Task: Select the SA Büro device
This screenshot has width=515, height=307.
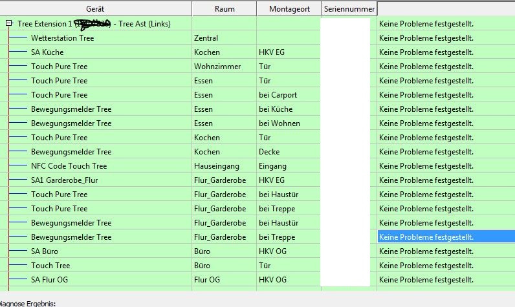Action: (x=45, y=251)
